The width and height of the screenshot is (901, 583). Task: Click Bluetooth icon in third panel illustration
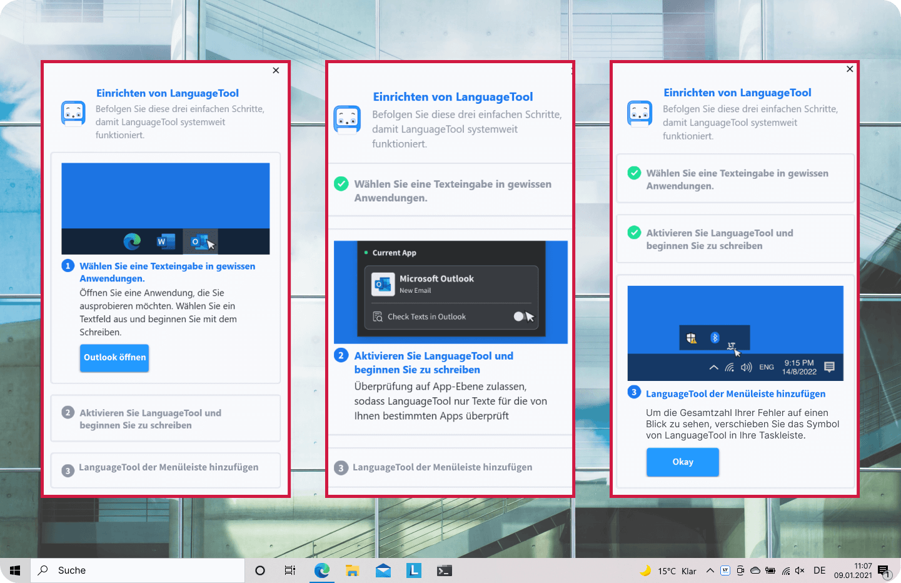715,338
